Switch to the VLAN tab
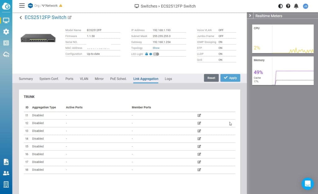The height and width of the screenshot is (194, 318). (84, 79)
